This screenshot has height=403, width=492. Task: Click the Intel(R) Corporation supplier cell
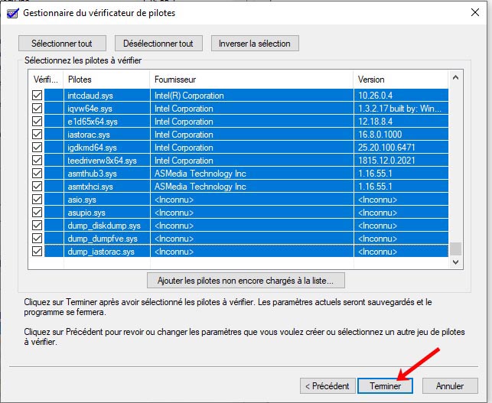[x=189, y=96]
